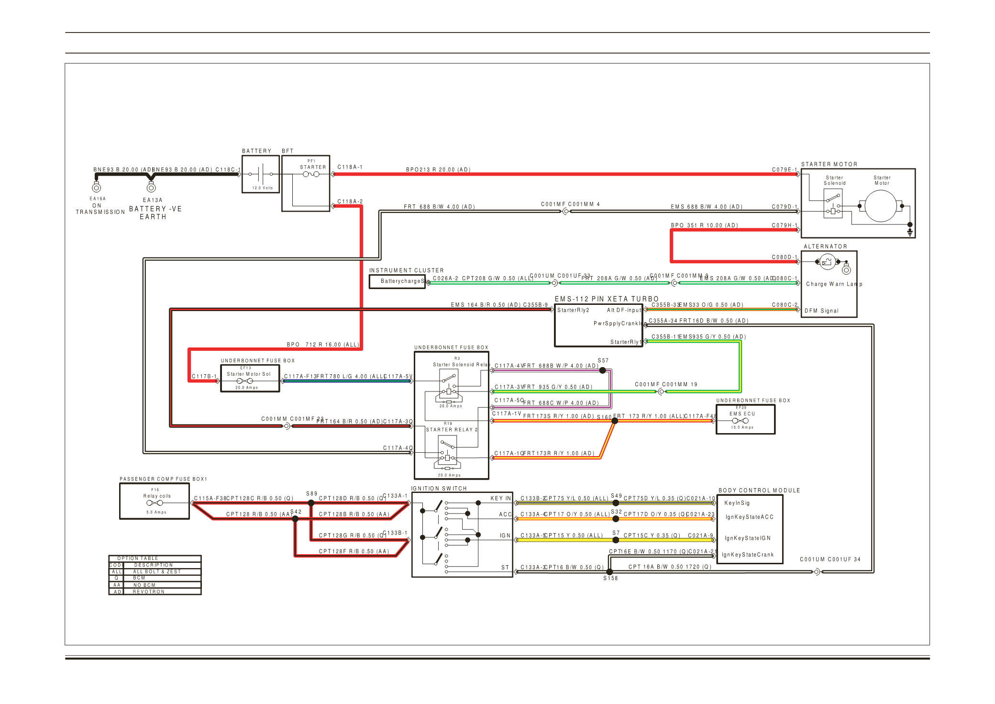Click the battery cell symbol inside BATTERY box
The image size is (995, 704).
coord(261,174)
